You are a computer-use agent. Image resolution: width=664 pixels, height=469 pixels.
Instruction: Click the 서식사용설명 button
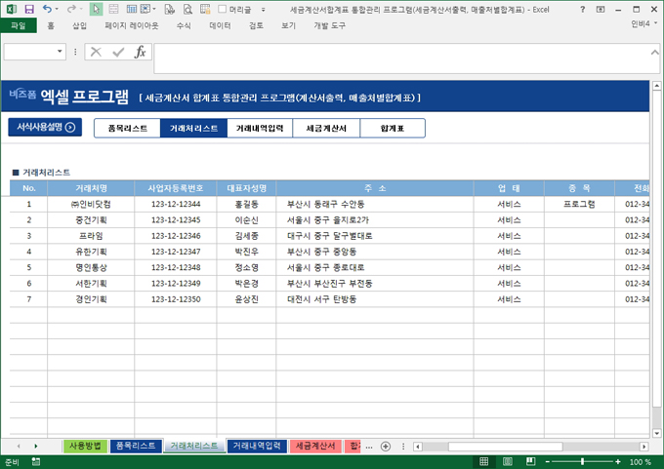coord(45,127)
